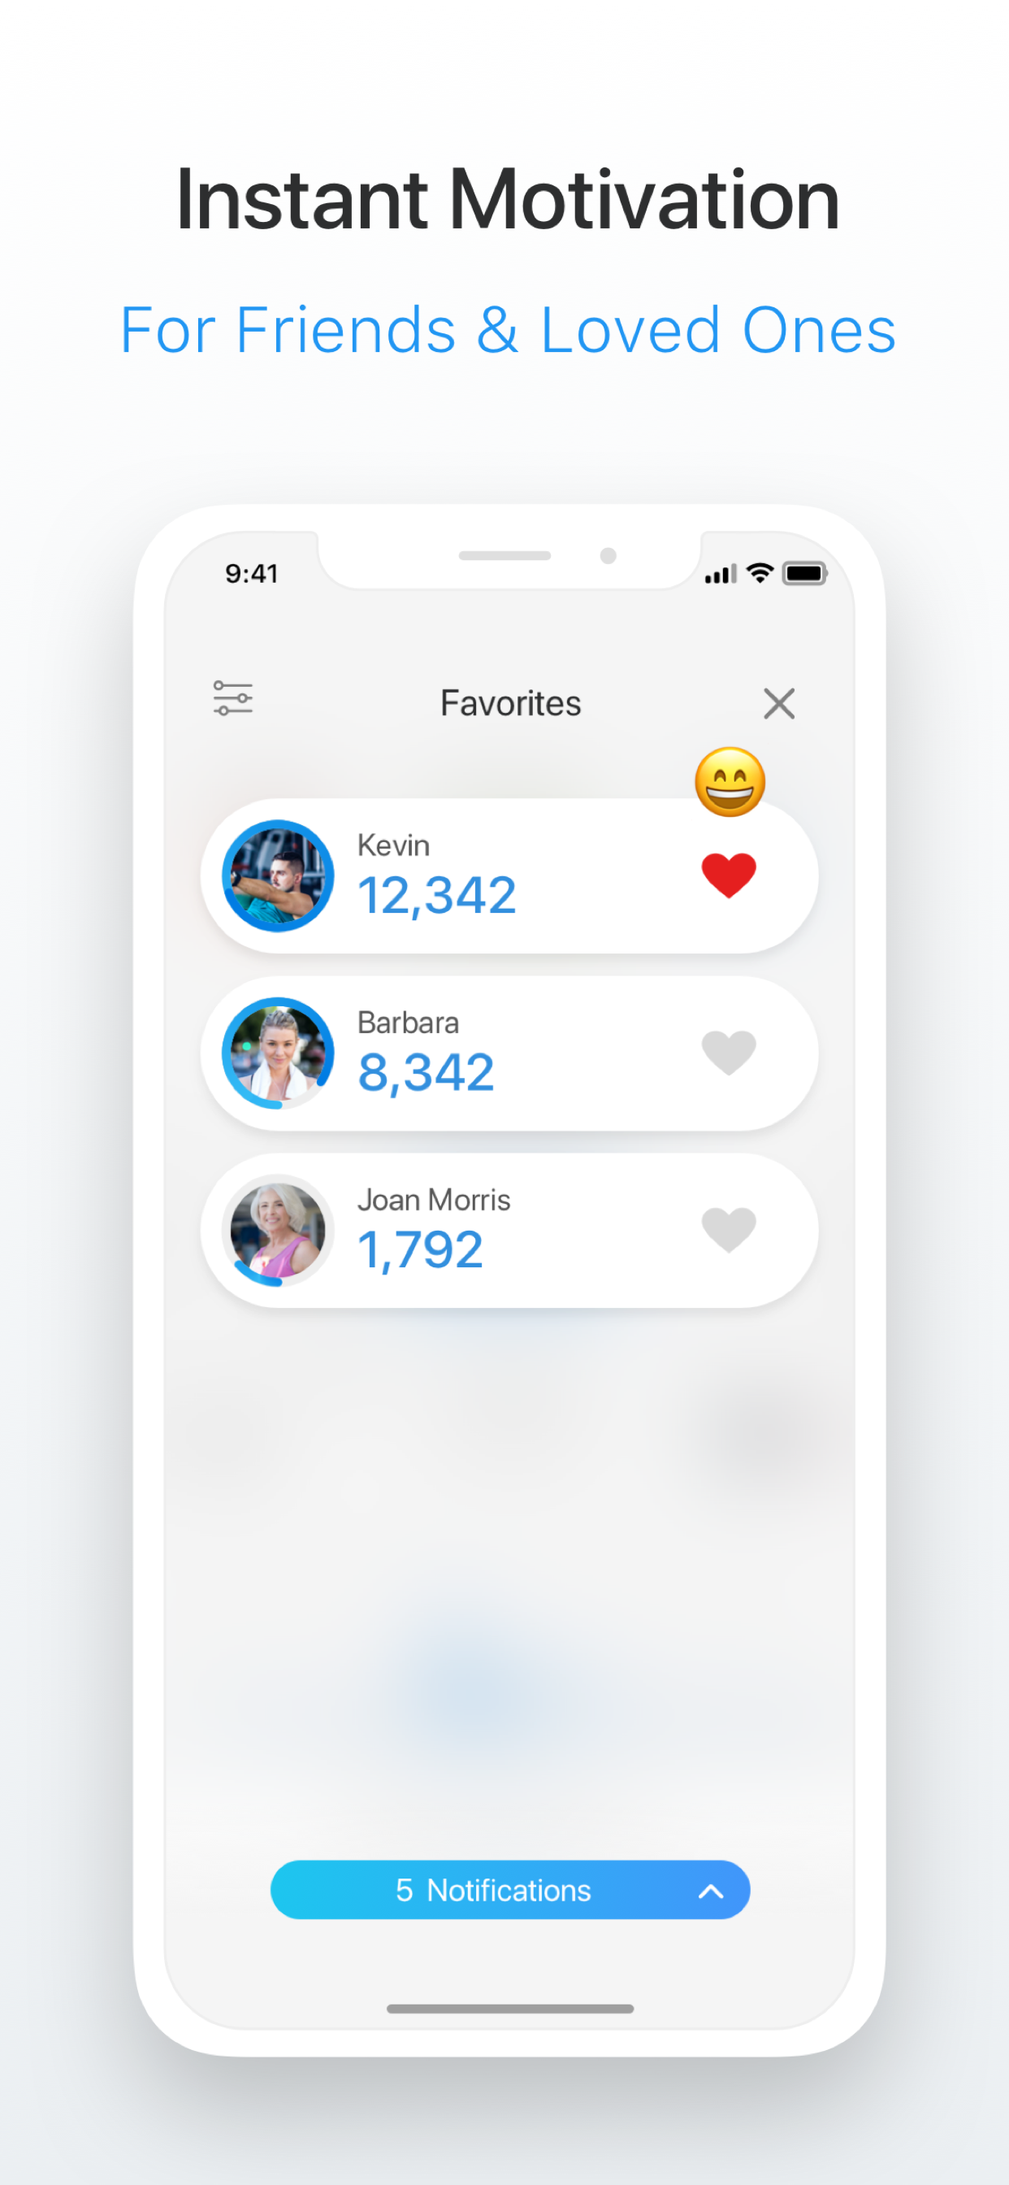Tap the grinning emoji reaction
The height and width of the screenshot is (2185, 1009).
point(730,782)
